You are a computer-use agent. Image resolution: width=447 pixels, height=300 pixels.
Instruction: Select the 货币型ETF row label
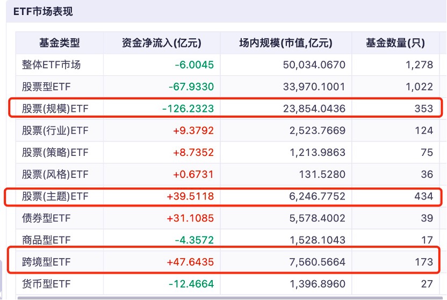pos(46,284)
